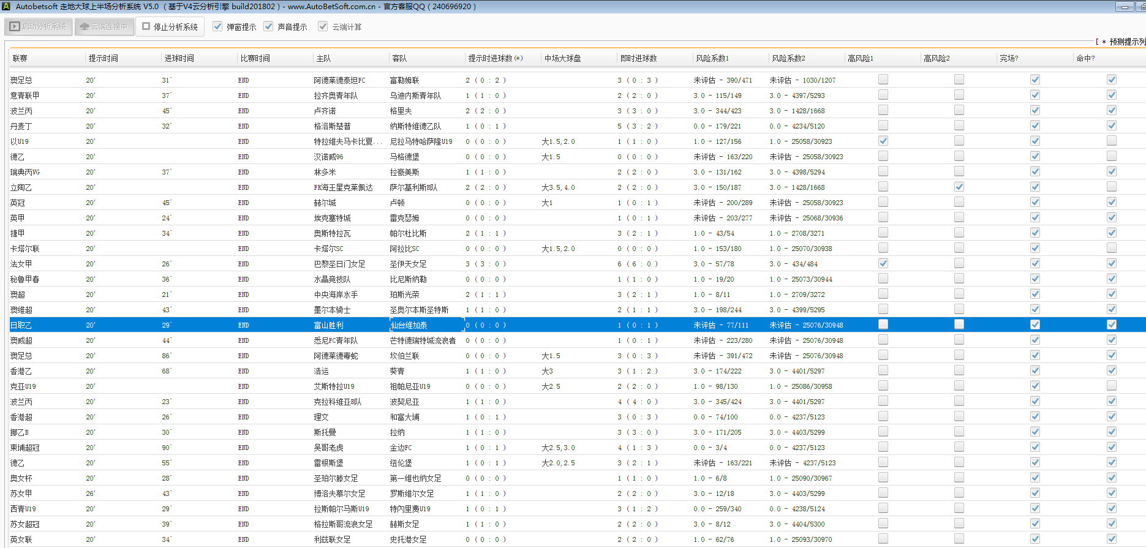
Task: Click the 即时进球数 column header
Action: click(x=638, y=59)
